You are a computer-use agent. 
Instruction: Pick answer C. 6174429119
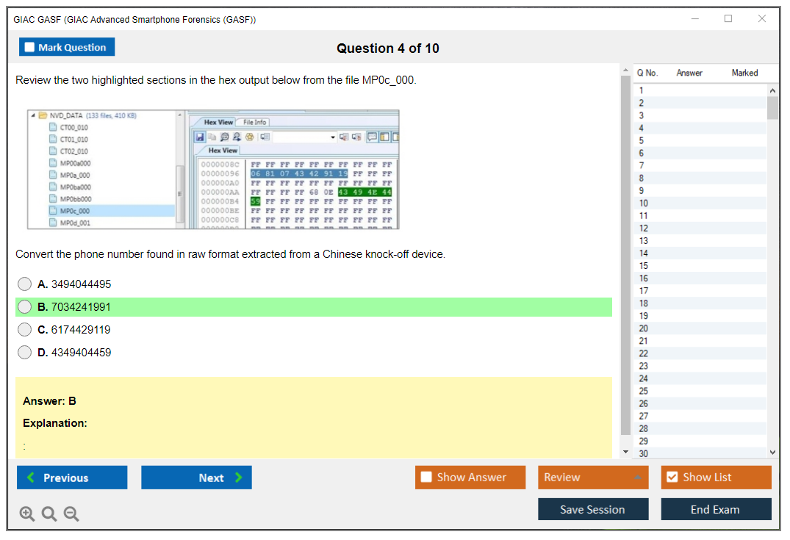[x=25, y=330]
